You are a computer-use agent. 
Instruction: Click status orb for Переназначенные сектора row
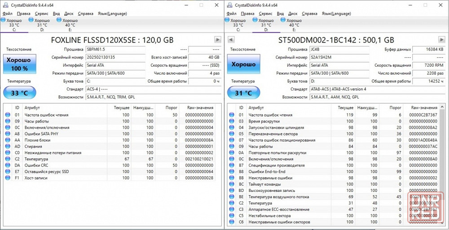(x=232, y=134)
